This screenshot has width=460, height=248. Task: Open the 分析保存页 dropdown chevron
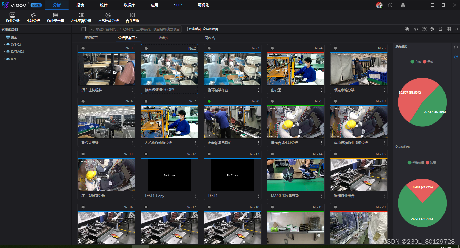(137, 38)
